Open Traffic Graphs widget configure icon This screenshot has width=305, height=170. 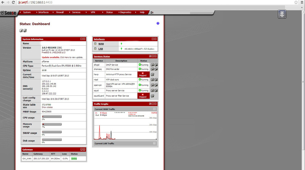(150, 104)
